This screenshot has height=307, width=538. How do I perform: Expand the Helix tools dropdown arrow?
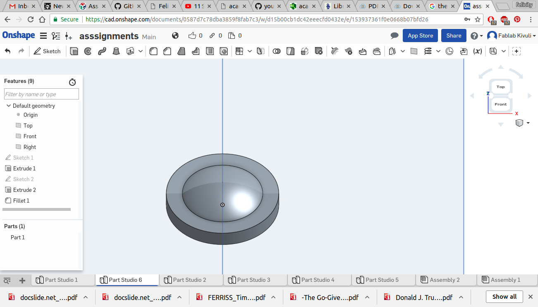tap(438, 51)
